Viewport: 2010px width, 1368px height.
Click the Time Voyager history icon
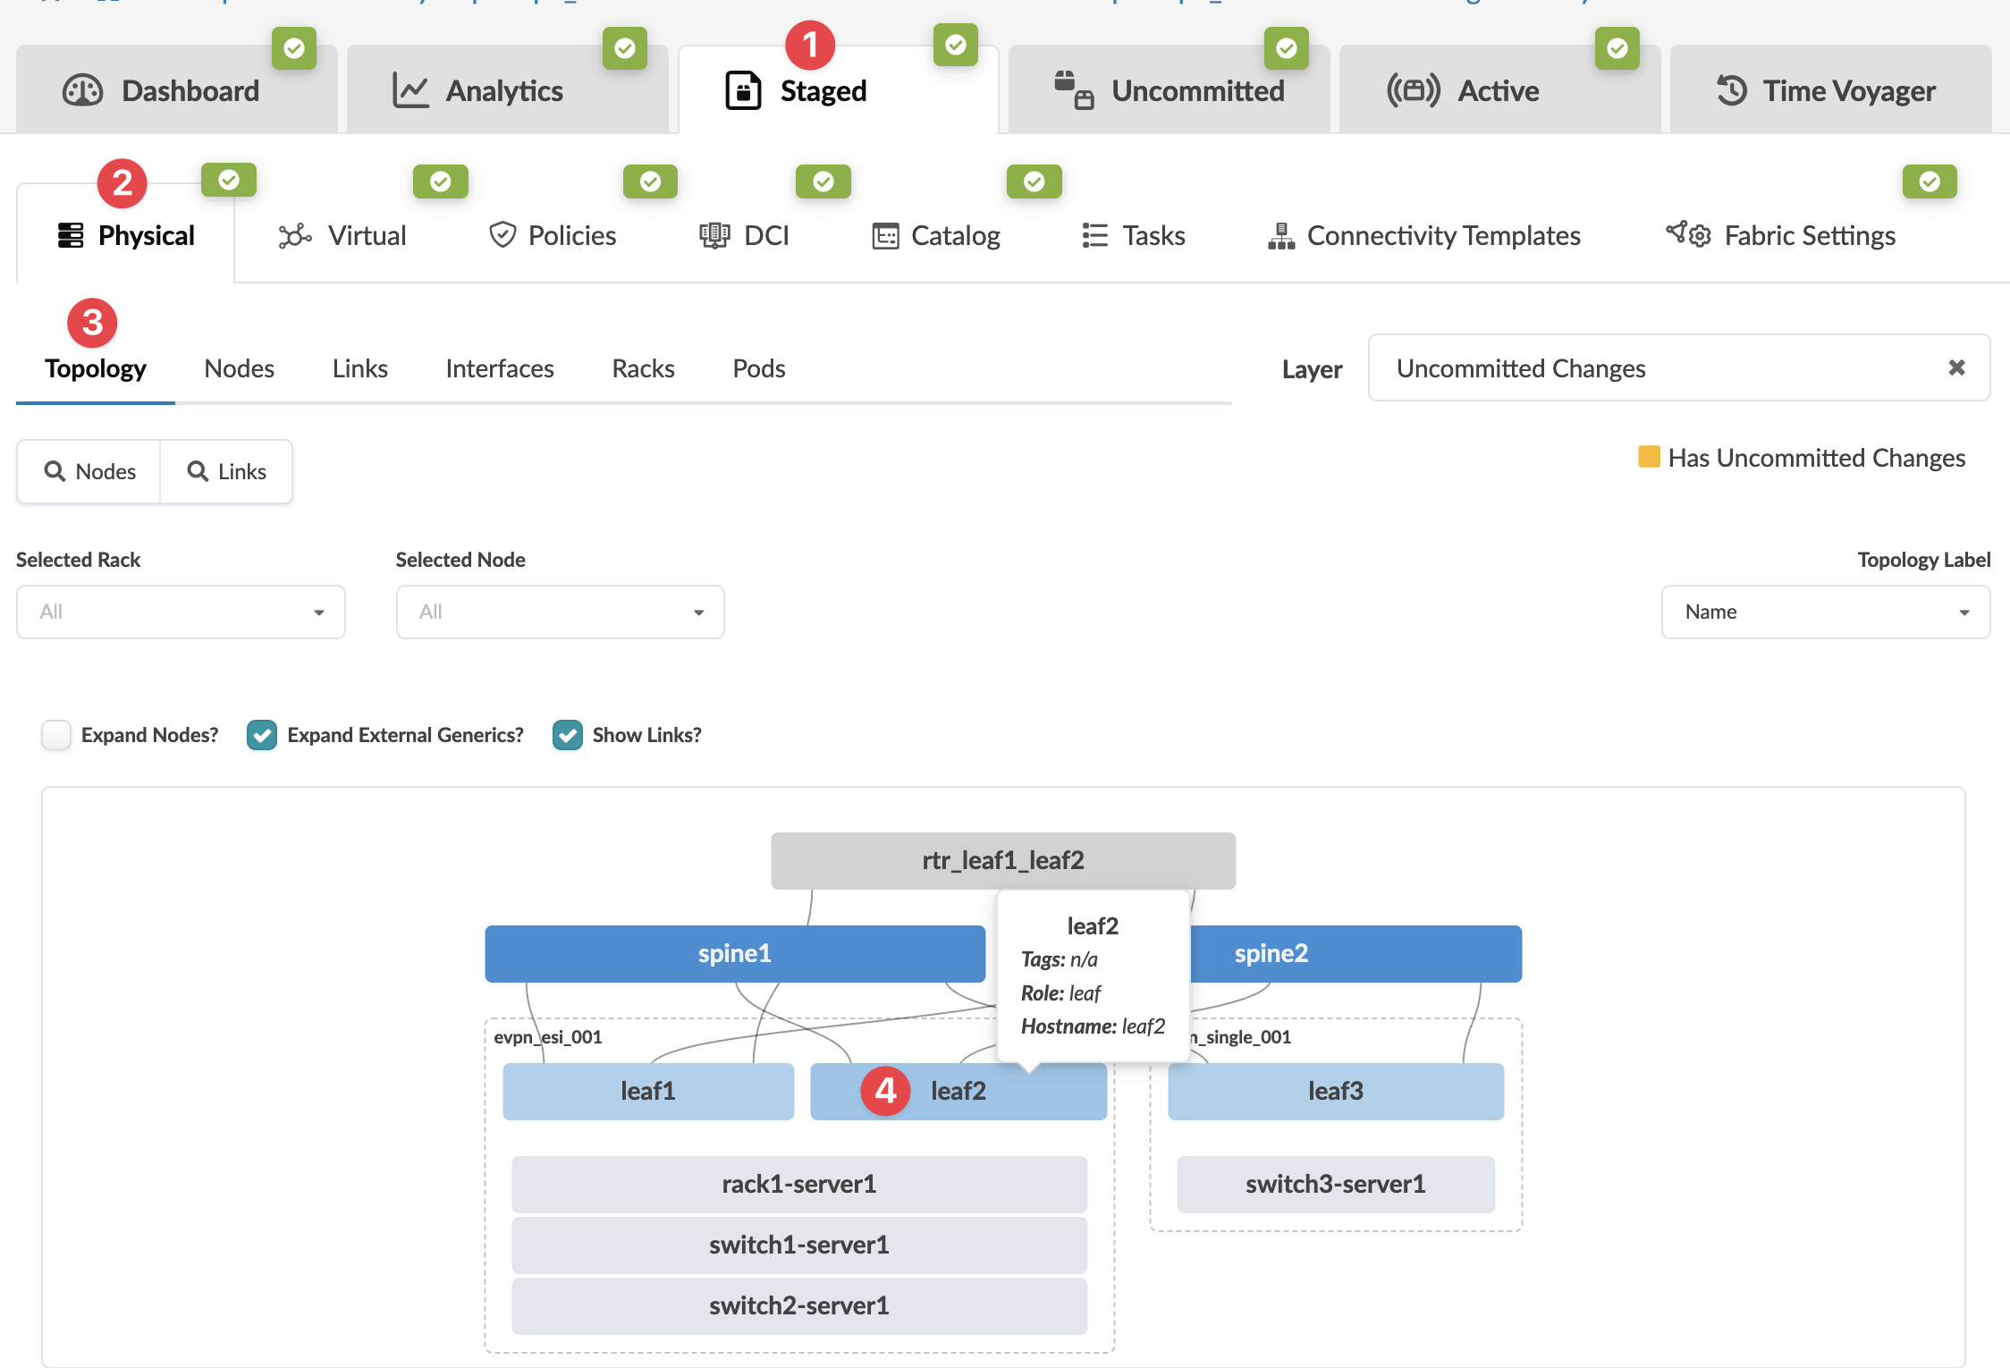pyautogui.click(x=1731, y=90)
